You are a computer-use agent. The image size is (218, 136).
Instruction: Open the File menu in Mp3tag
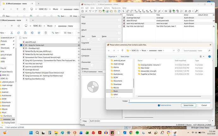[x=82, y=8]
